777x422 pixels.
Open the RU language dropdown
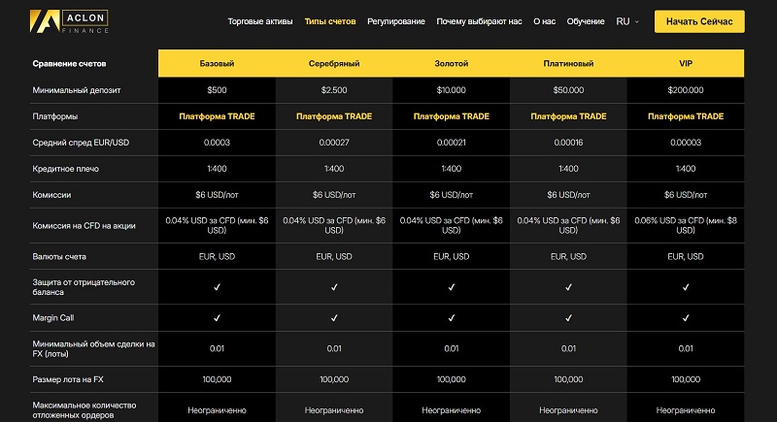point(627,21)
